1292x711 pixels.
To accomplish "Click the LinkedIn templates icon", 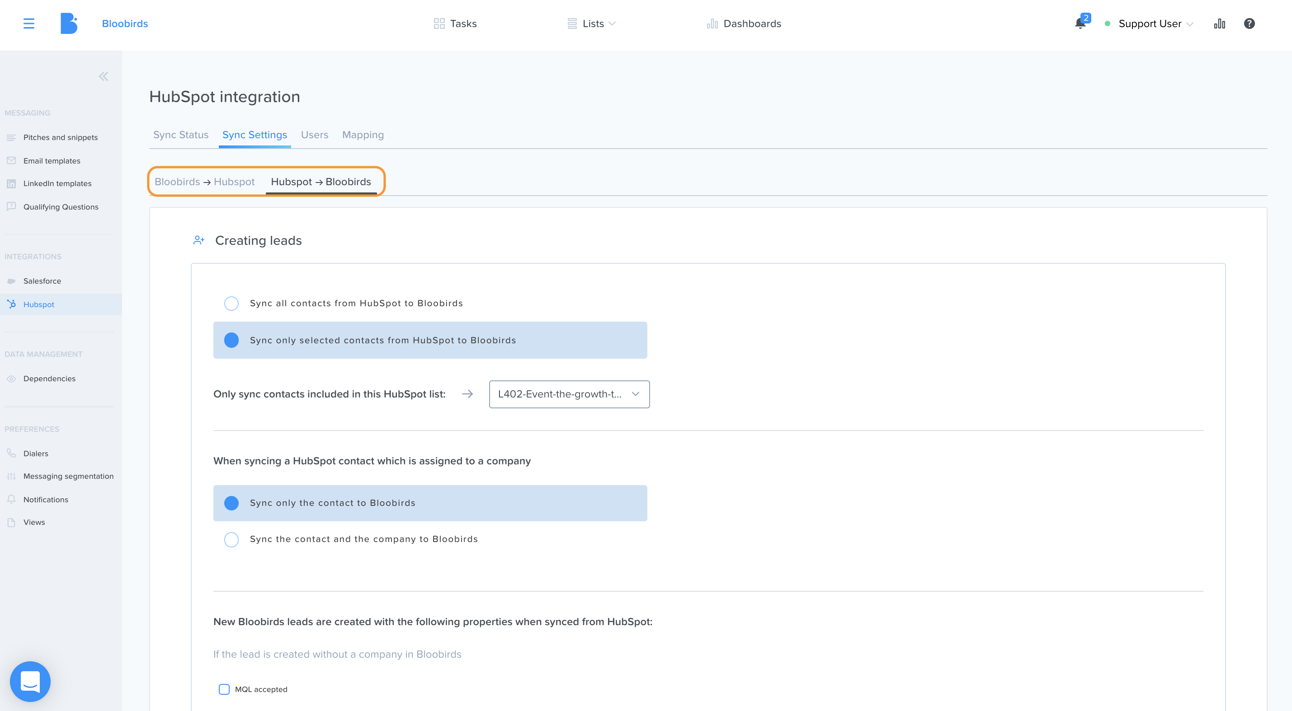I will [x=11, y=183].
